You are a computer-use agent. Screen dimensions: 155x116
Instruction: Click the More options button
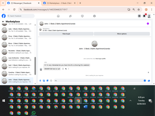pyautogui.click(x=122, y=34)
